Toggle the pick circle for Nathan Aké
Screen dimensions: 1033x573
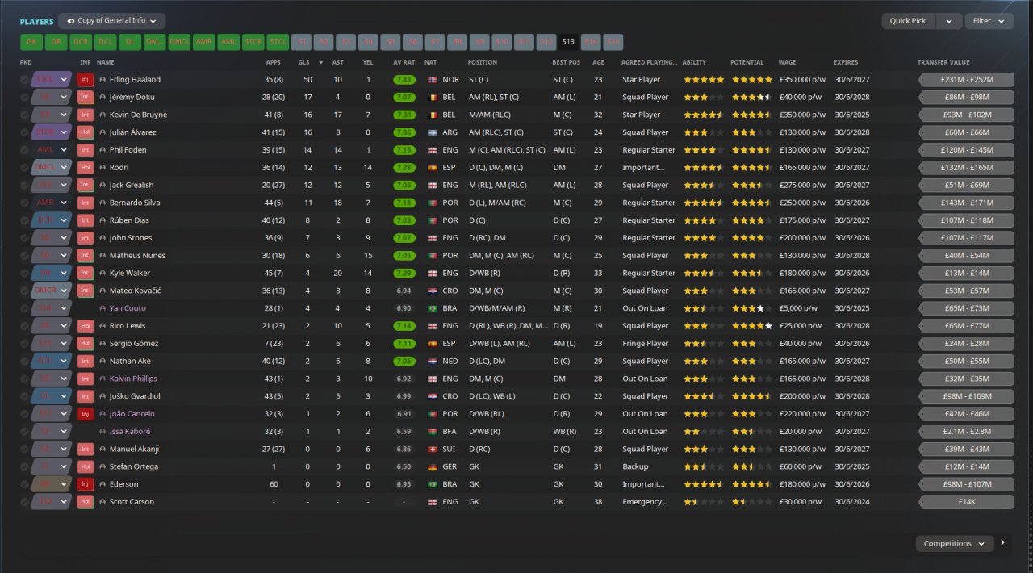24,361
